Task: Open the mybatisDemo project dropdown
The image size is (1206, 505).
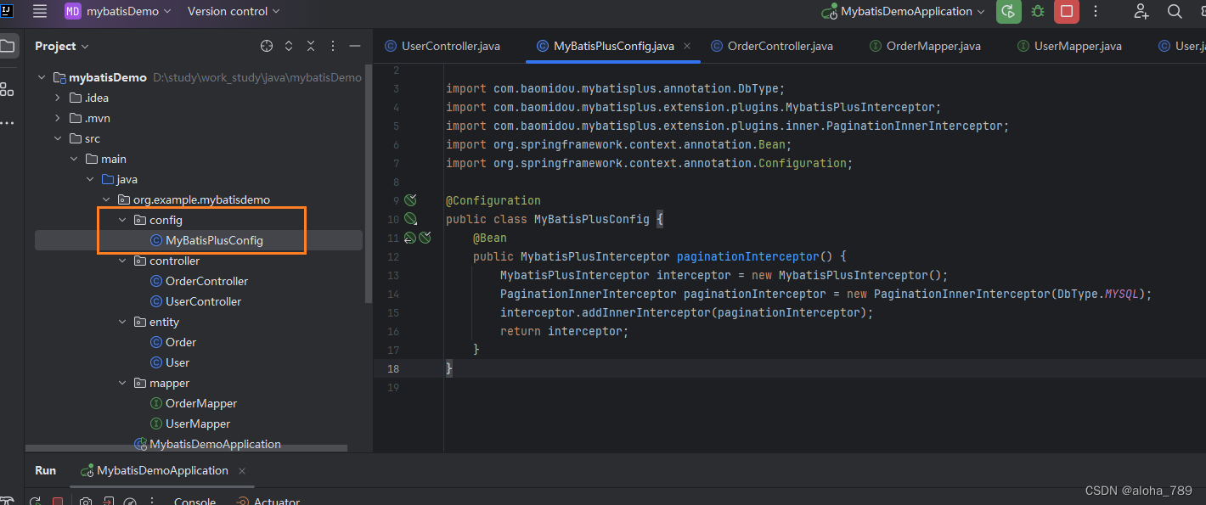Action: [118, 11]
